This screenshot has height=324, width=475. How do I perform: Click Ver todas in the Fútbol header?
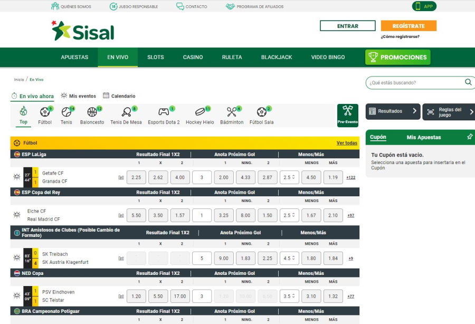(x=347, y=142)
